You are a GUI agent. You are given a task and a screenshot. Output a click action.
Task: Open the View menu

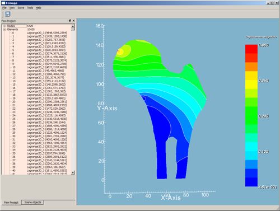point(12,8)
